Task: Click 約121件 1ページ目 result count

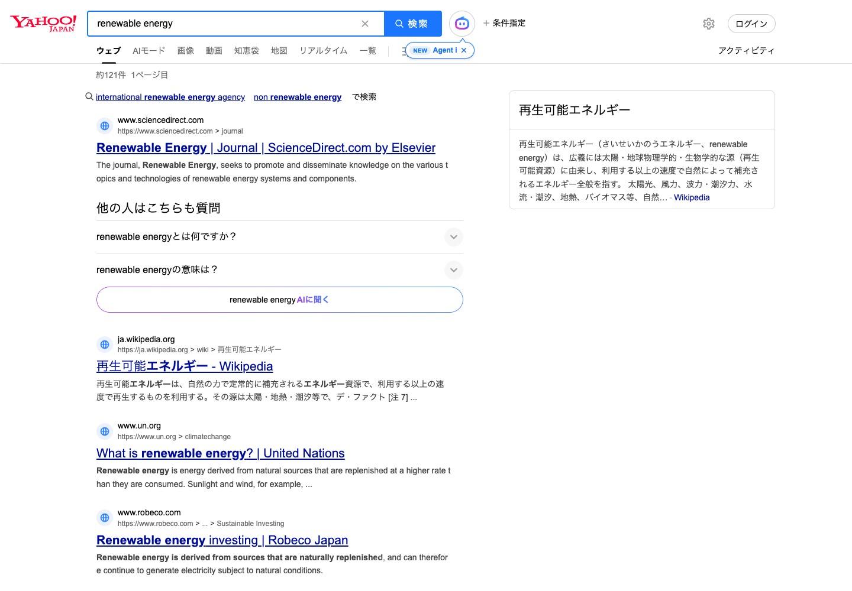Action: tap(133, 75)
